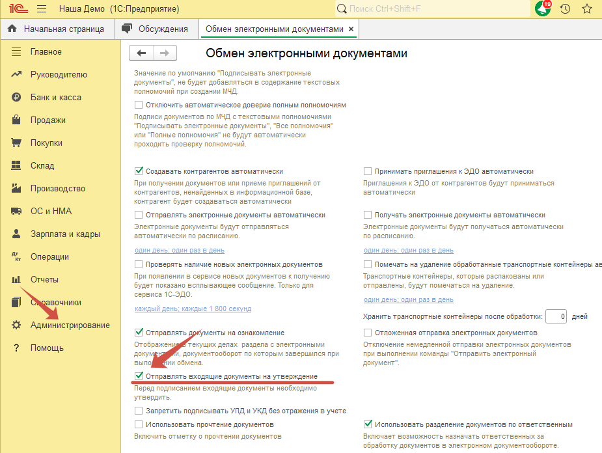Click the forward navigation arrow
This screenshot has width=602, height=453.
click(x=165, y=53)
